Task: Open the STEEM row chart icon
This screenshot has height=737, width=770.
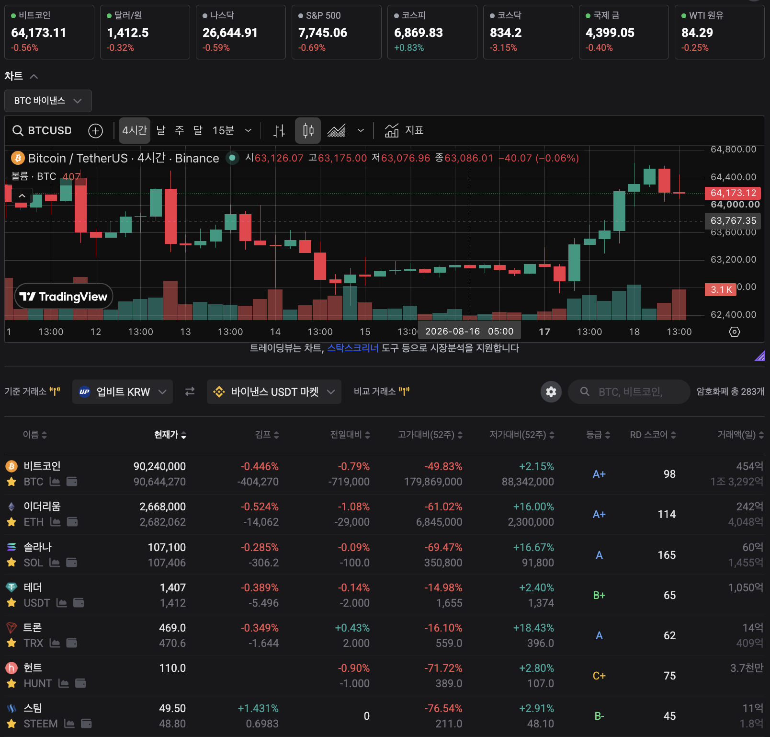Action: [x=69, y=724]
